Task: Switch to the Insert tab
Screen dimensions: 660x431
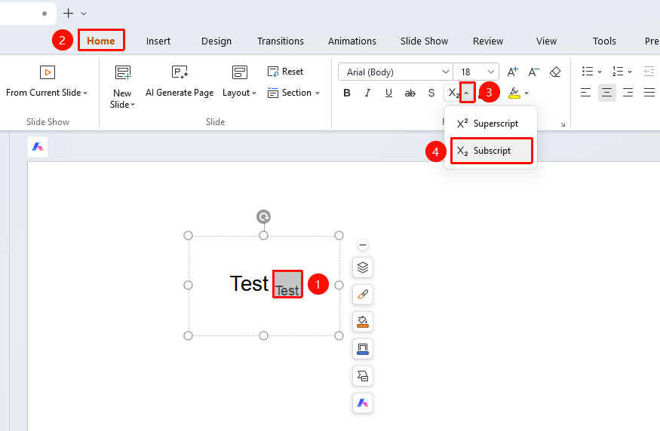Action: pyautogui.click(x=158, y=41)
